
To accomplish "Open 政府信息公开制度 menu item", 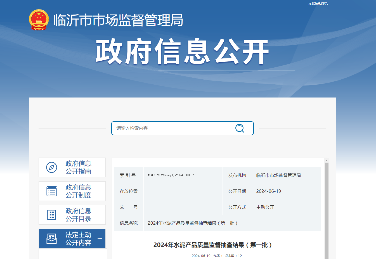I will coord(72,191).
